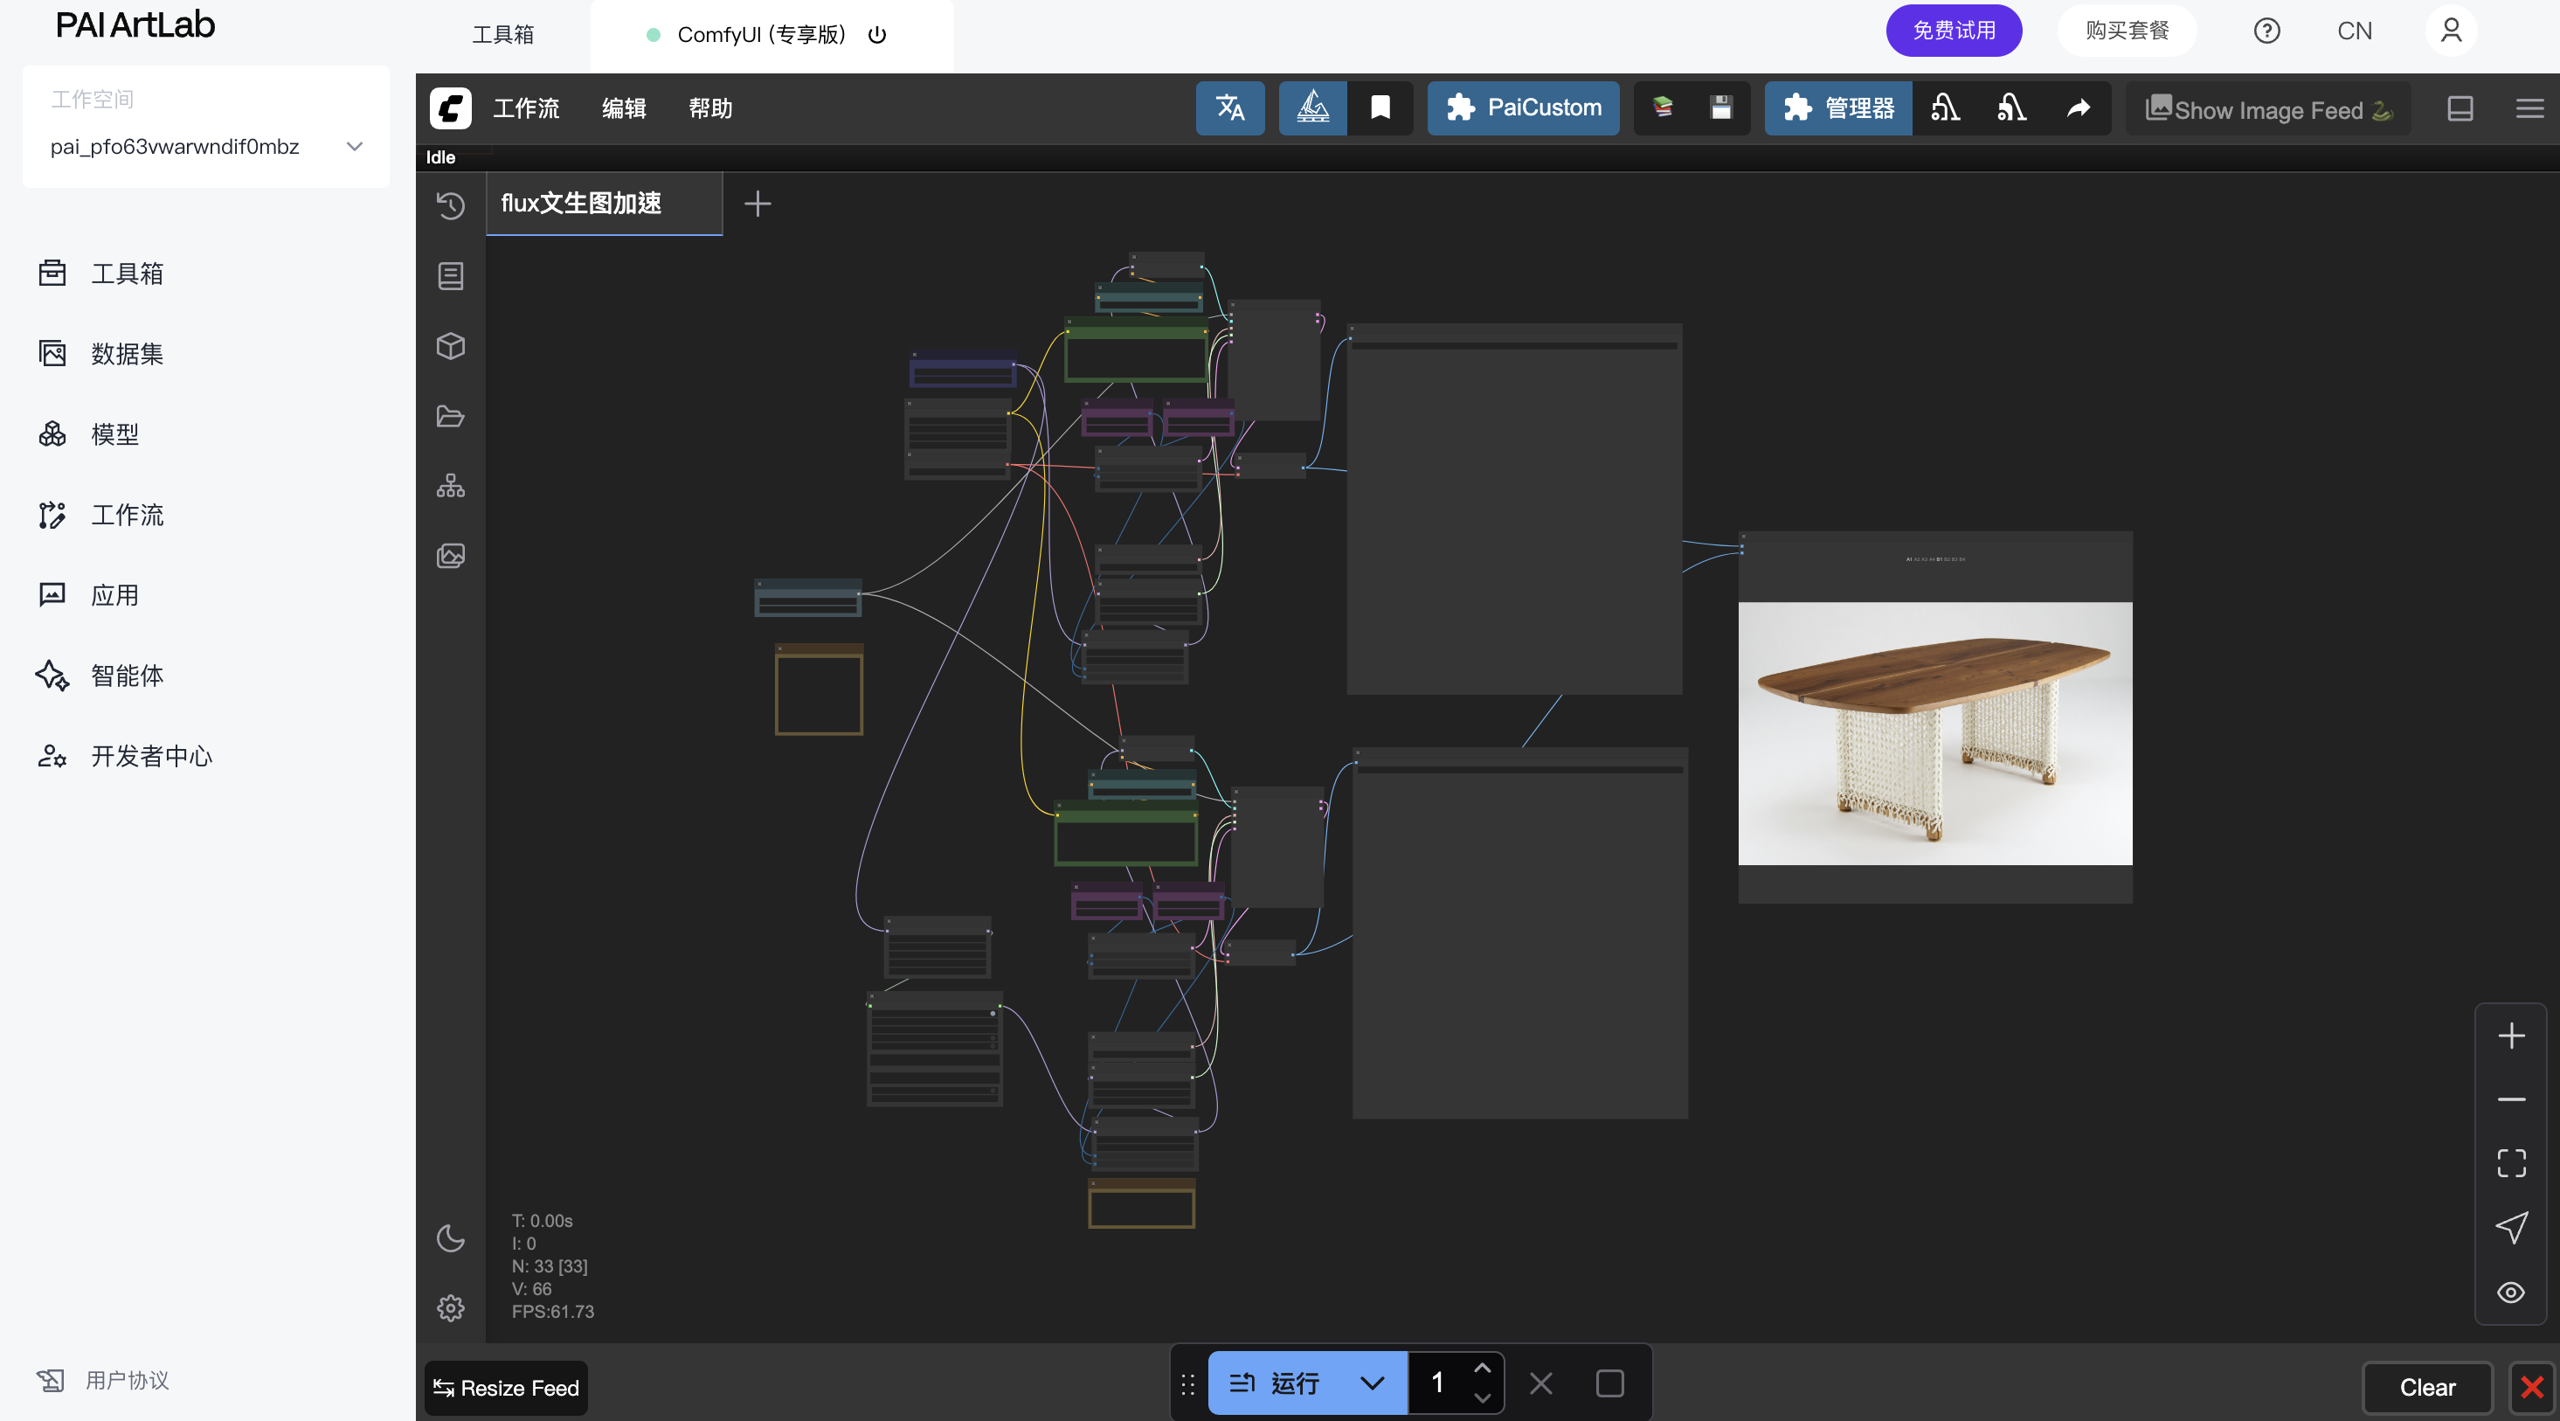2560x1421 pixels.
Task: Open the workflow tree sidebar icon
Action: [450, 486]
